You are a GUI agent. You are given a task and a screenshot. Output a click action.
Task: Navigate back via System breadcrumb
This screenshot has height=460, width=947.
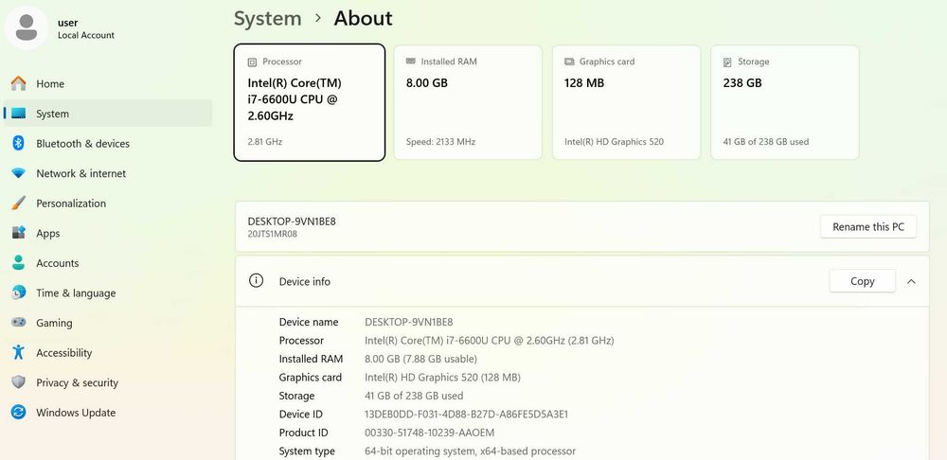click(268, 18)
